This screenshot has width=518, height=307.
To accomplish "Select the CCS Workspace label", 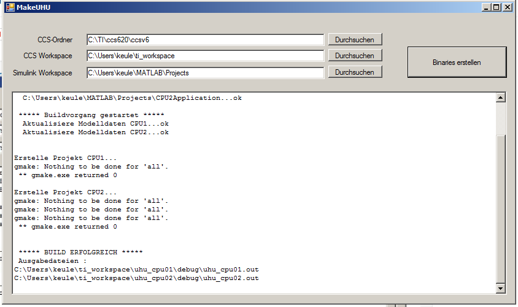I will tap(48, 56).
